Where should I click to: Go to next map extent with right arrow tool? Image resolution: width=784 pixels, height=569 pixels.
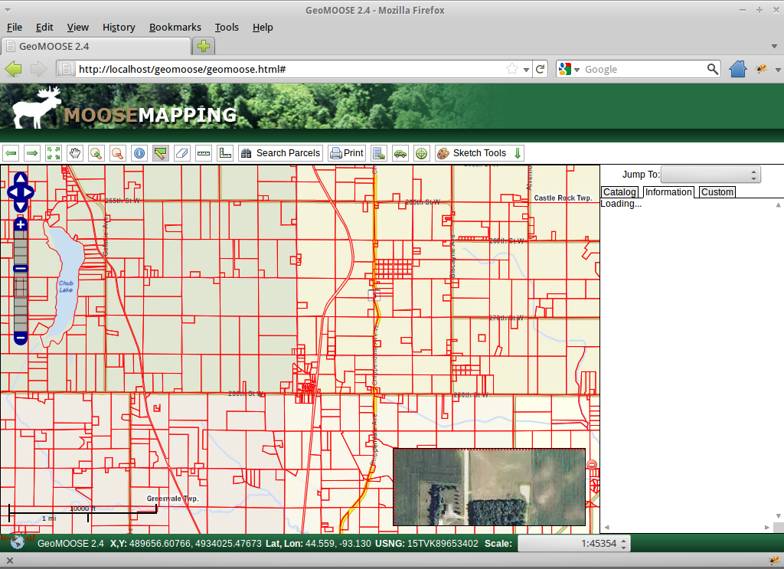coord(32,153)
